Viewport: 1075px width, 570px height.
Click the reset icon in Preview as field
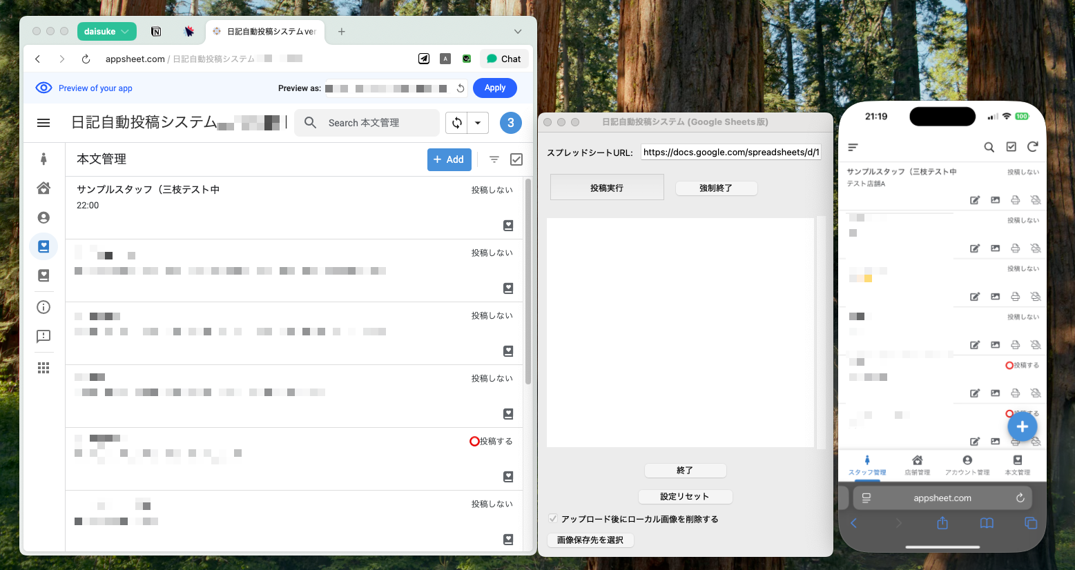(461, 88)
